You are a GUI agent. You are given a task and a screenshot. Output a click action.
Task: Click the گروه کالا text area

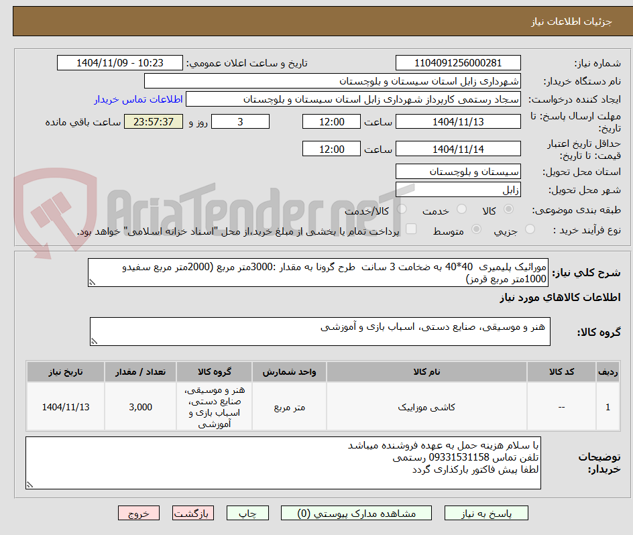[x=320, y=331]
